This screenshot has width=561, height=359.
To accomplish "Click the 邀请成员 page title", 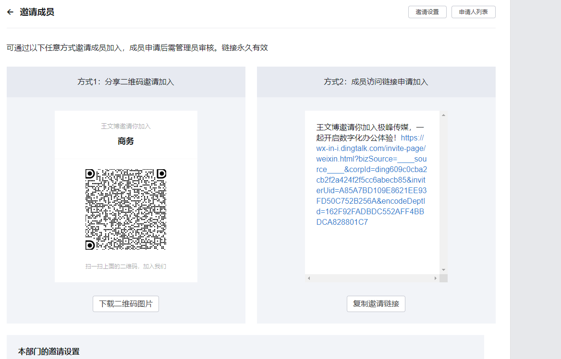I will pyautogui.click(x=37, y=12).
